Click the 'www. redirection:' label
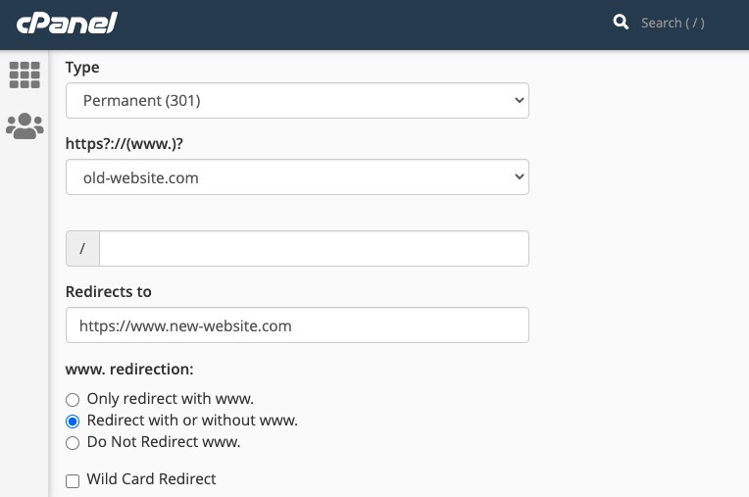Screen dimensions: 749x497 tap(129, 369)
